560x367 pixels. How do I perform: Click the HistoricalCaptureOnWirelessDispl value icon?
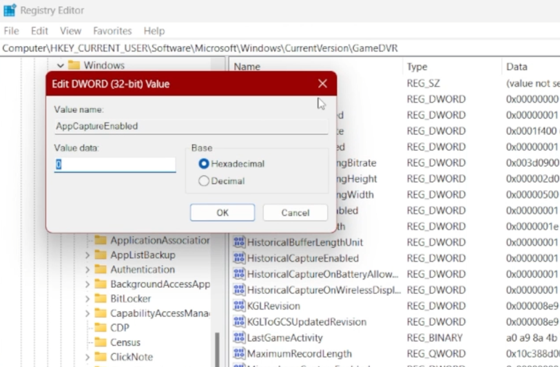239,289
